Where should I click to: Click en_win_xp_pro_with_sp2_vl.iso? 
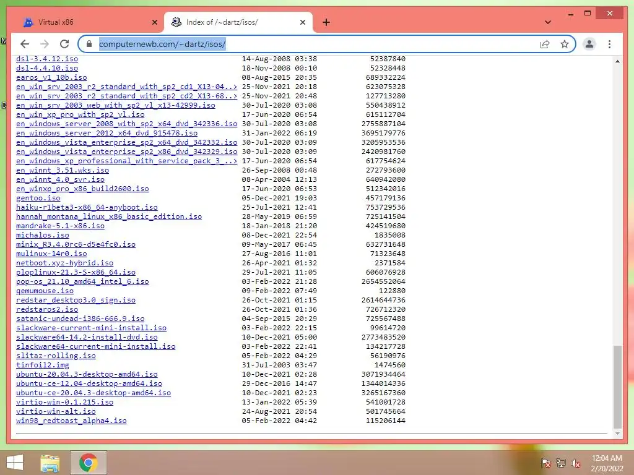click(x=80, y=114)
